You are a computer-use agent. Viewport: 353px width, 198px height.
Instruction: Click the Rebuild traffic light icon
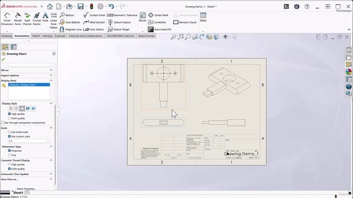click(x=92, y=7)
